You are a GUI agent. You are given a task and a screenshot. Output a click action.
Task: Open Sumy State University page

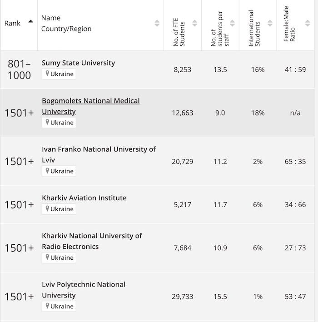(78, 63)
